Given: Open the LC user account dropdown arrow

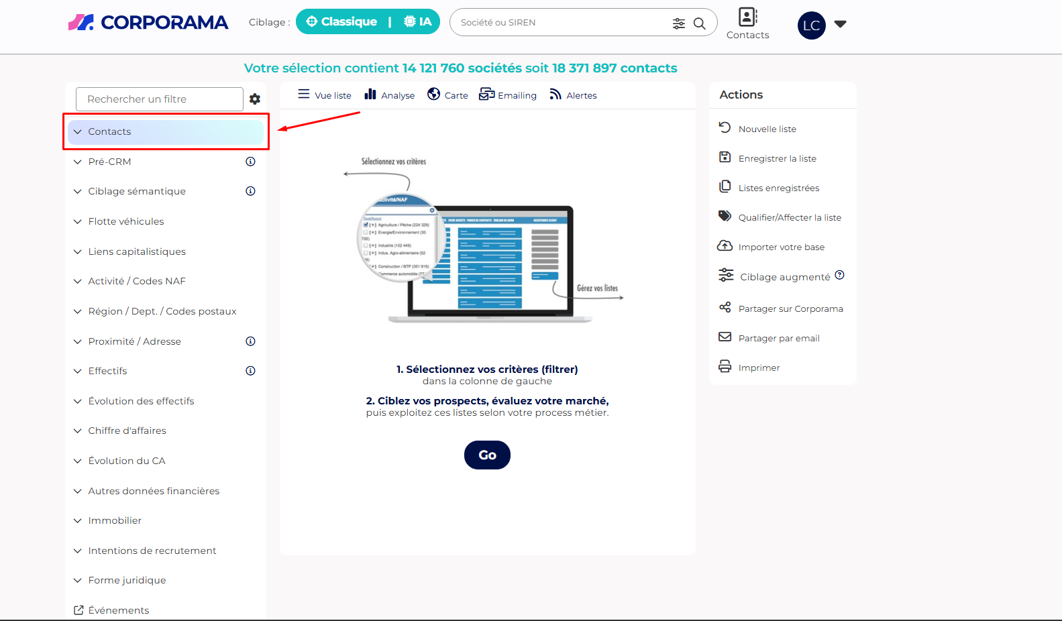Looking at the screenshot, I should click(840, 24).
